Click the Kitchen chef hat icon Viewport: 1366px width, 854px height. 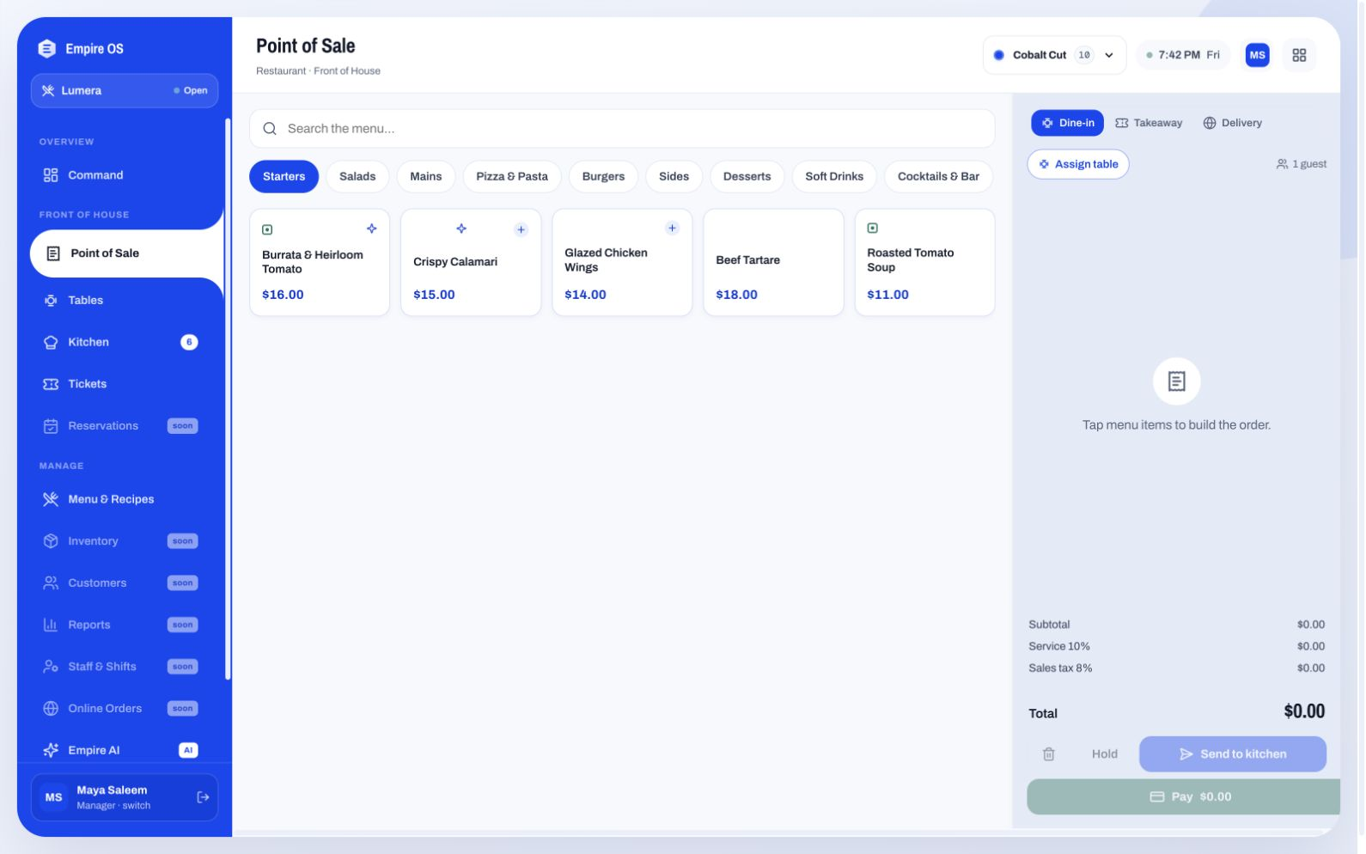point(51,342)
